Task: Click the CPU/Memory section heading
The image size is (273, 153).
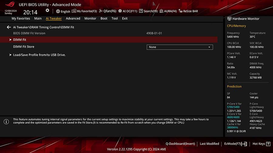Action: [236, 26]
